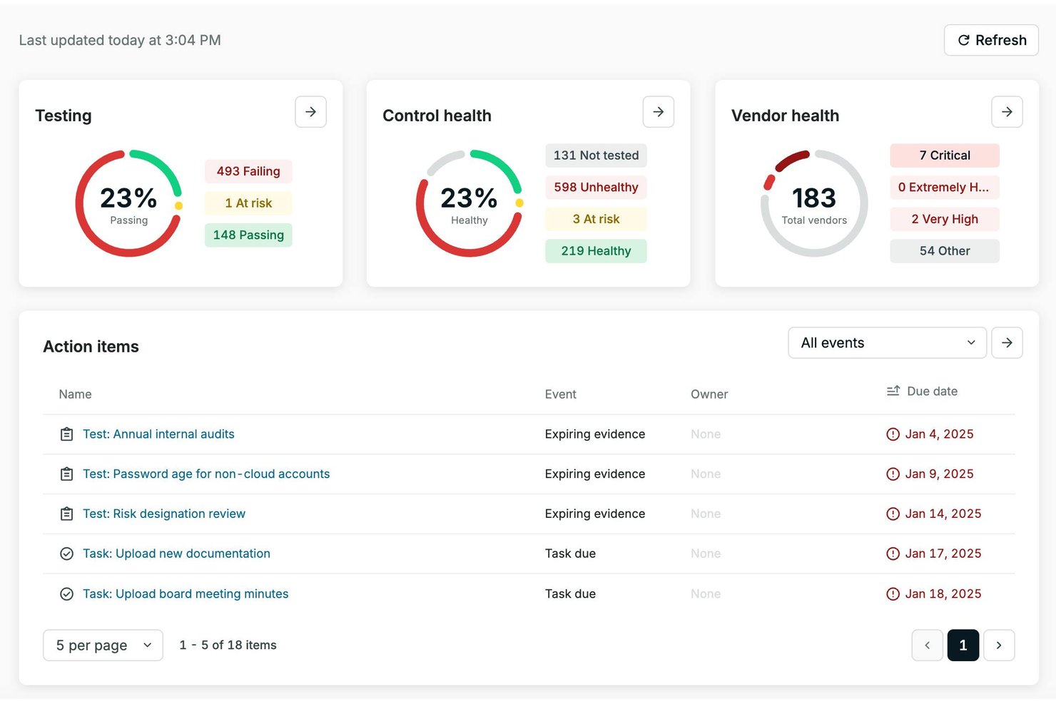Click check icon for Upload board meeting minutes
This screenshot has height=704, width=1056.
click(66, 594)
